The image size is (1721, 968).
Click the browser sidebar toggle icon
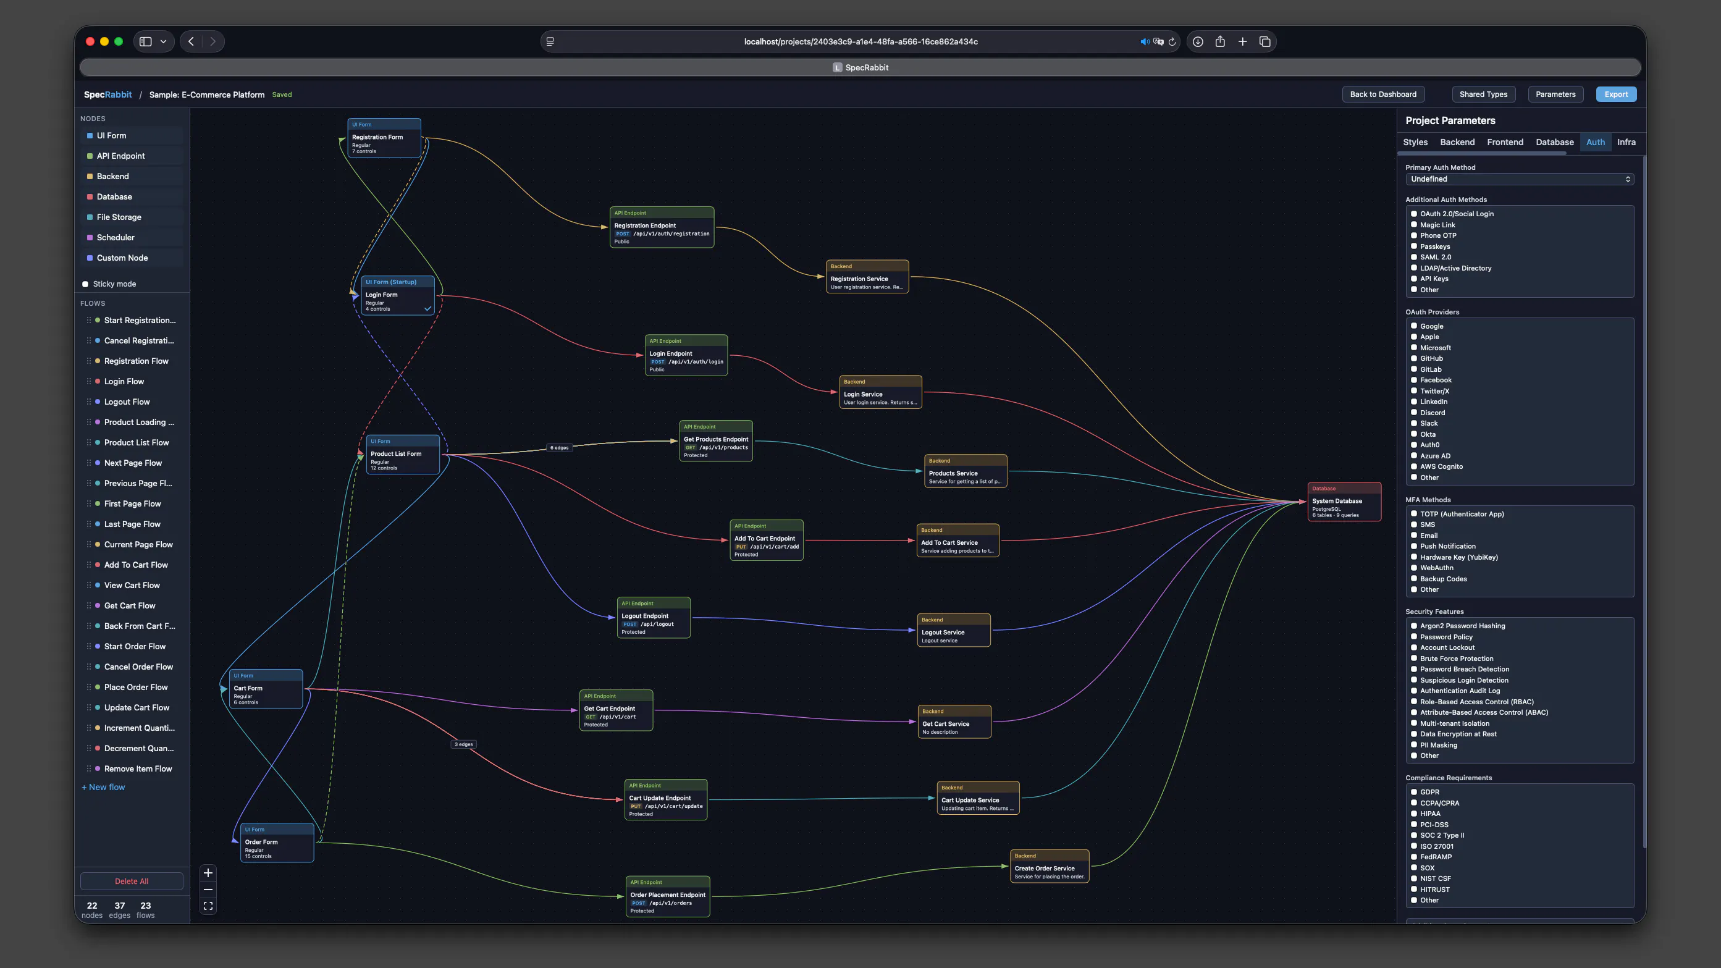146,41
